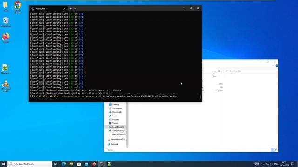Open the volume control in the tray

tap(271, 164)
